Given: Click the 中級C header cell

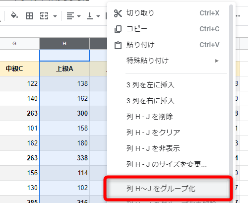Looking at the screenshot, I should click(19, 68).
